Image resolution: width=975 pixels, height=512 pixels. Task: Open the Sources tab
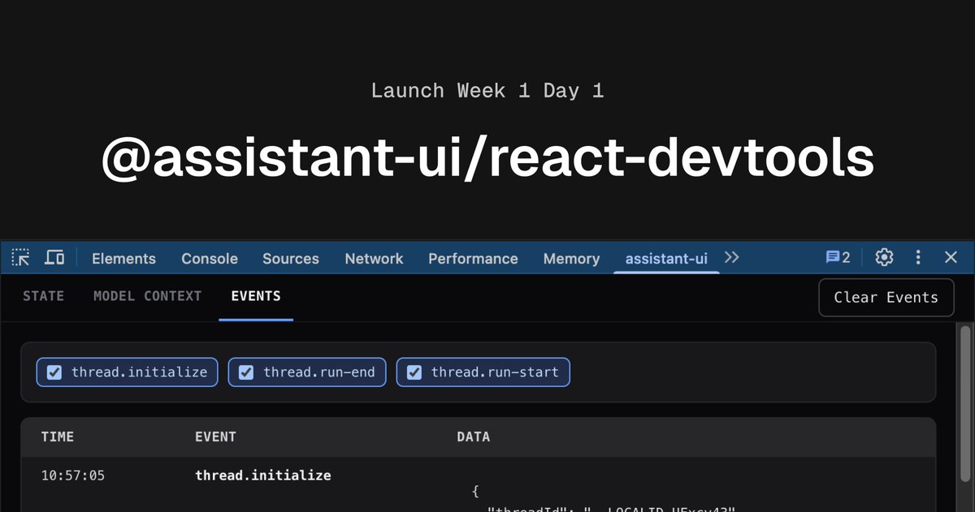click(x=291, y=258)
